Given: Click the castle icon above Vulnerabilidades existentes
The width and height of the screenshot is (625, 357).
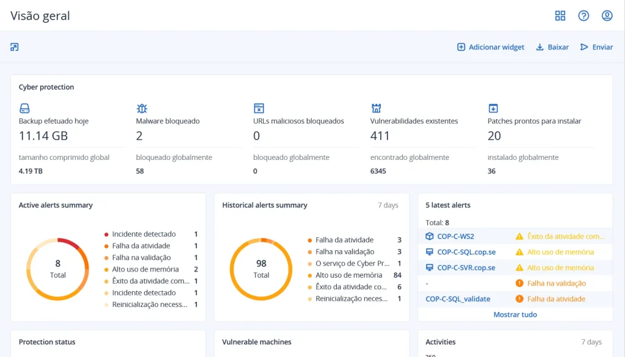Looking at the screenshot, I should tap(376, 109).
